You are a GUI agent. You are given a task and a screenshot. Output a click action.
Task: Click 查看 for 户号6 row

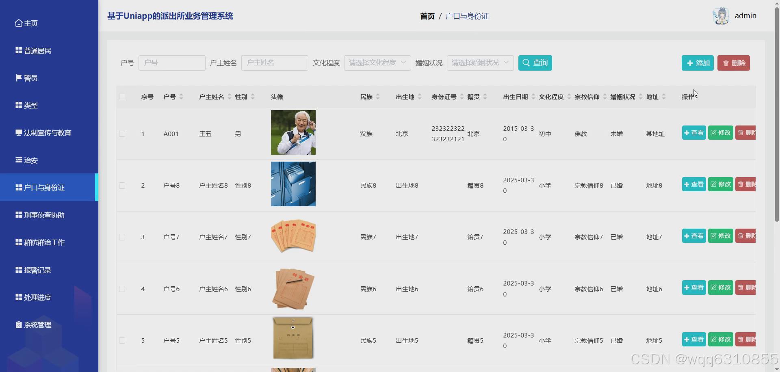694,288
